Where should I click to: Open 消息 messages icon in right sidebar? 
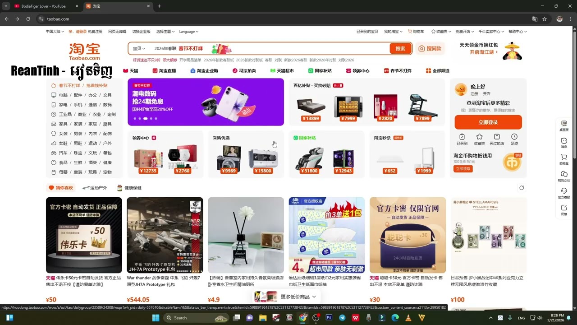click(x=564, y=143)
